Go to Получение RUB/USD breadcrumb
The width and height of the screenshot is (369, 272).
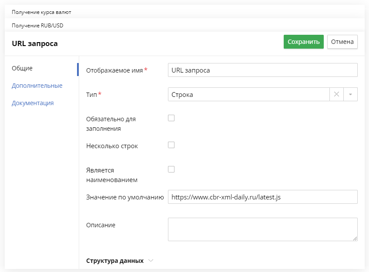37,25
